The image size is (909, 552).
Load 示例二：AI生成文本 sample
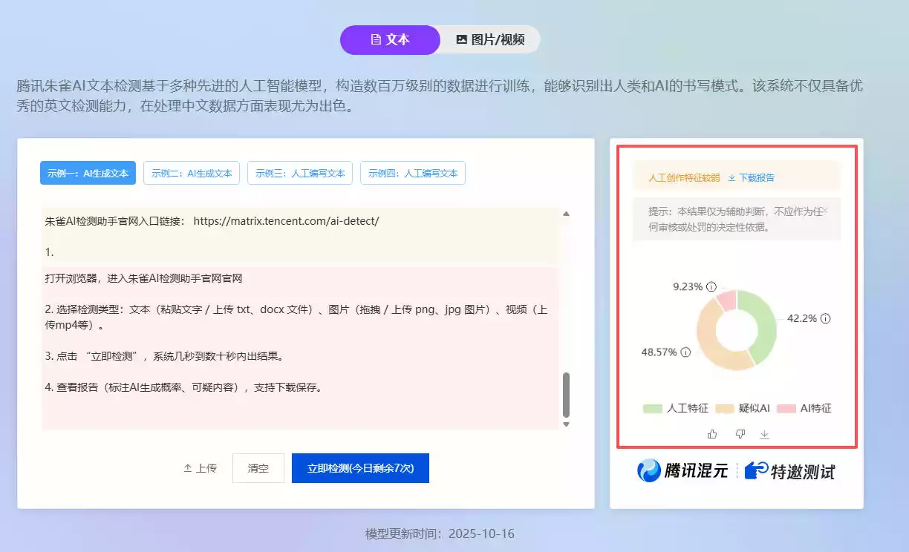(192, 174)
